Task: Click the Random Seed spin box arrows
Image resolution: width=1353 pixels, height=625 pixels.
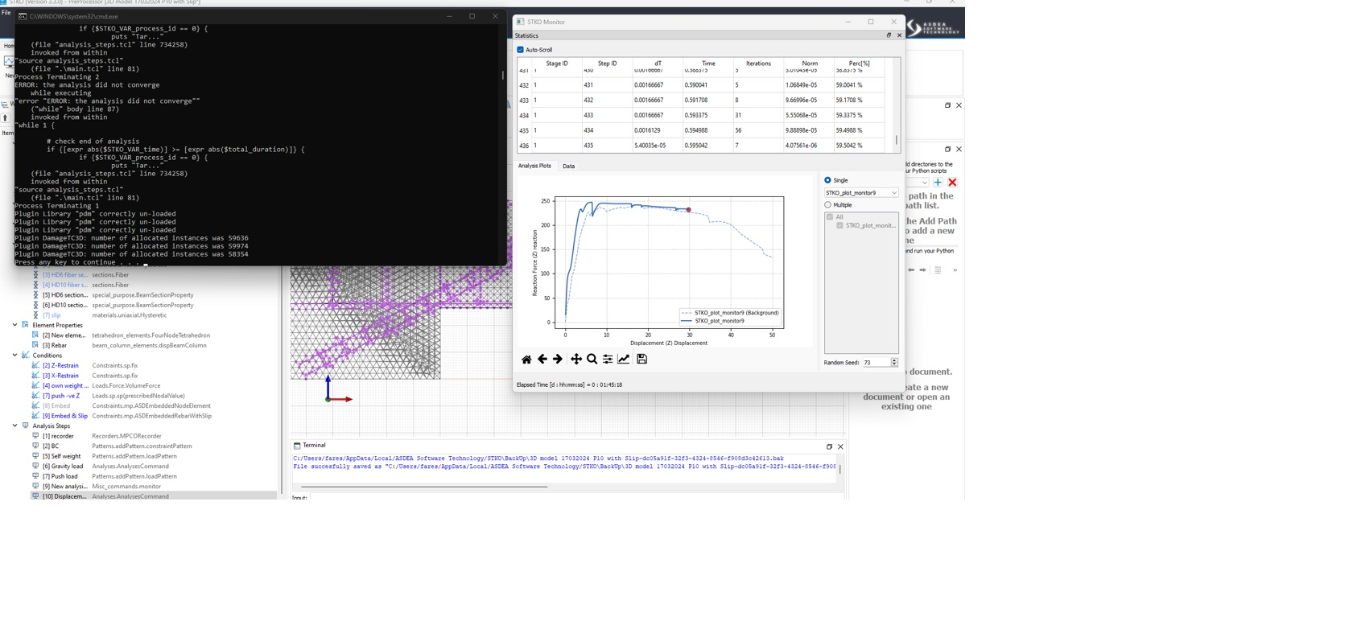Action: (x=894, y=363)
